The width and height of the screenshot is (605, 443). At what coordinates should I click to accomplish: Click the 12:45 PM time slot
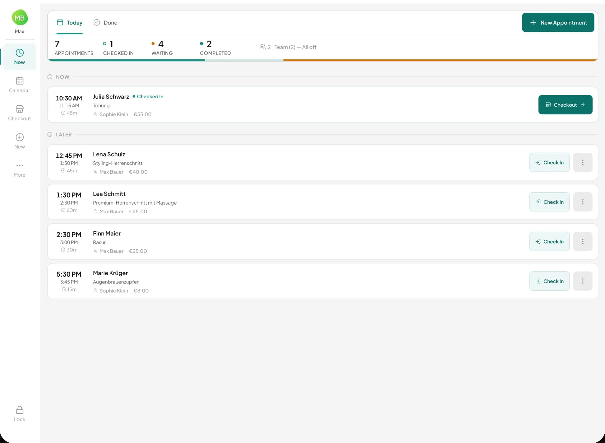click(69, 155)
